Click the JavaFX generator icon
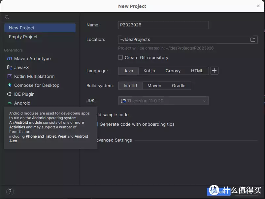The width and height of the screenshot is (265, 199). (x=10, y=68)
